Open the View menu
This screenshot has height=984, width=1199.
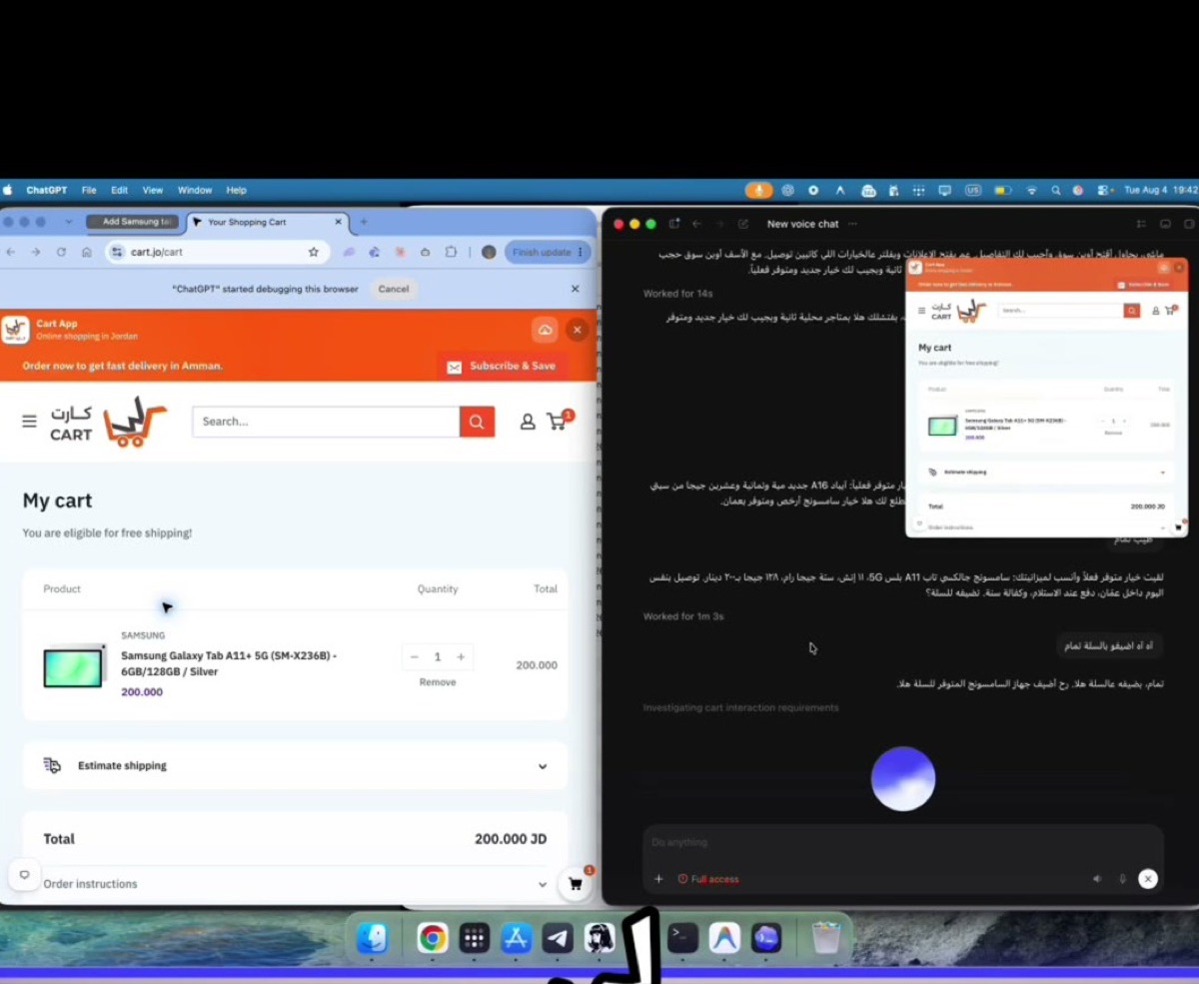click(x=153, y=190)
